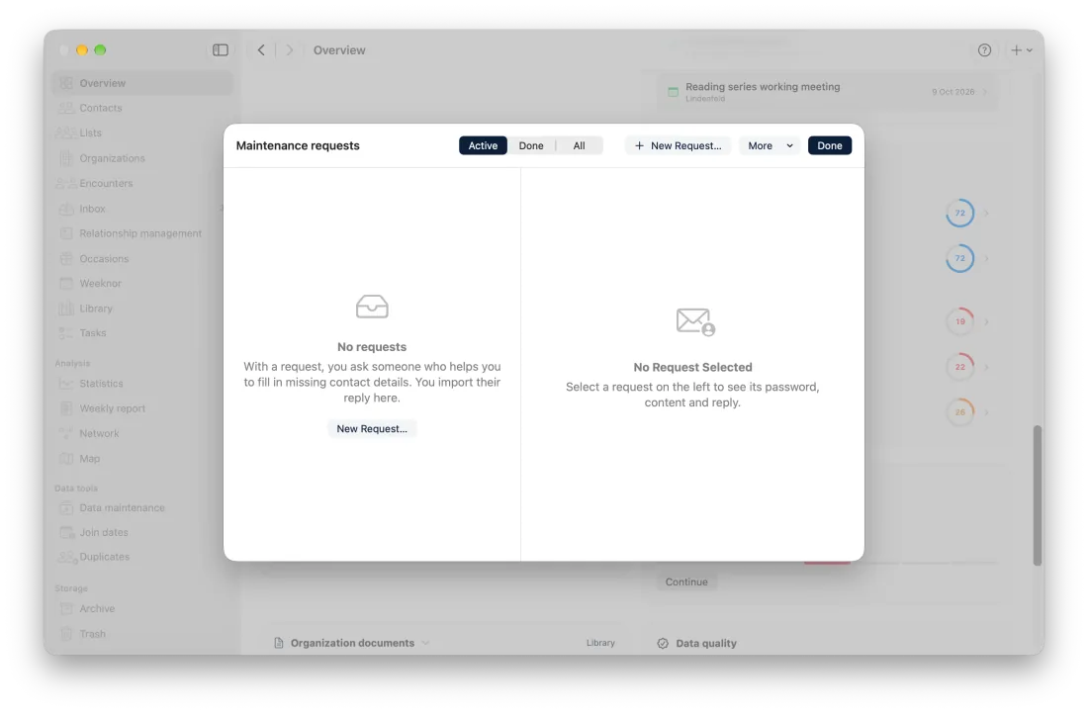Toggle the sidebar panel icon
The image size is (1088, 713).
coord(221,49)
